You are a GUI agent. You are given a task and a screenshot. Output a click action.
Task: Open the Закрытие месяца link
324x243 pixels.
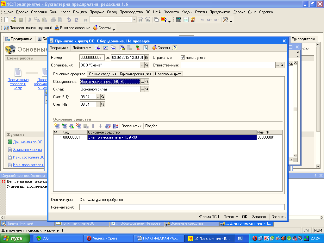[x=28, y=150]
